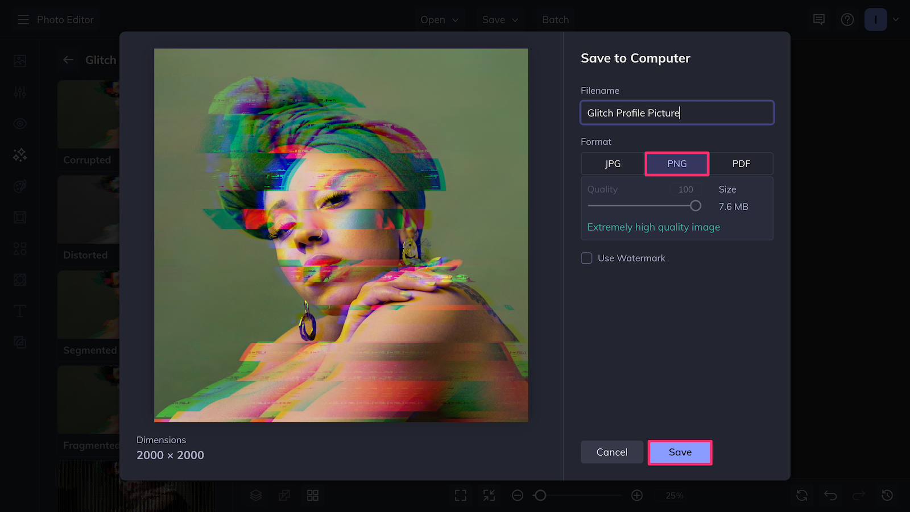Click the Filename input field
Screen dimensions: 910x512
pyautogui.click(x=676, y=113)
